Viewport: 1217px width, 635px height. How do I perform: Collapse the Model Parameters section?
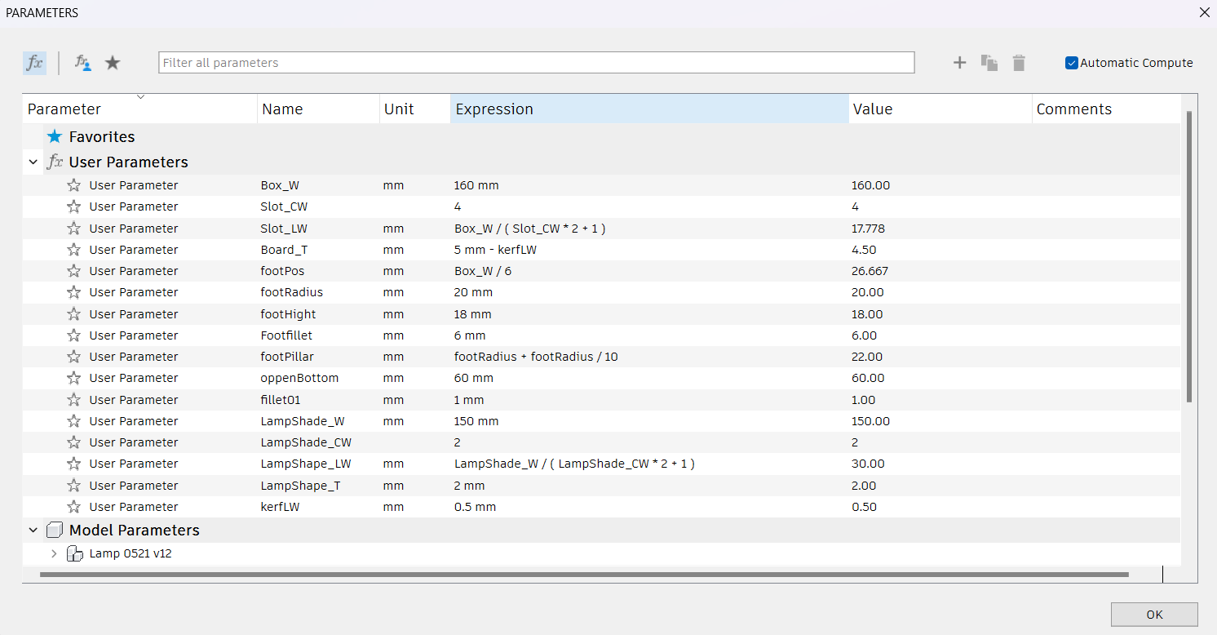pos(33,531)
